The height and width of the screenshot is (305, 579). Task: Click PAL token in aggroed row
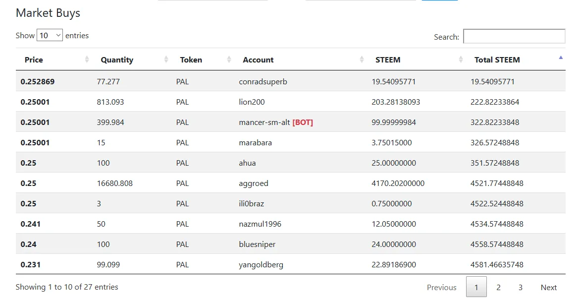click(x=182, y=183)
